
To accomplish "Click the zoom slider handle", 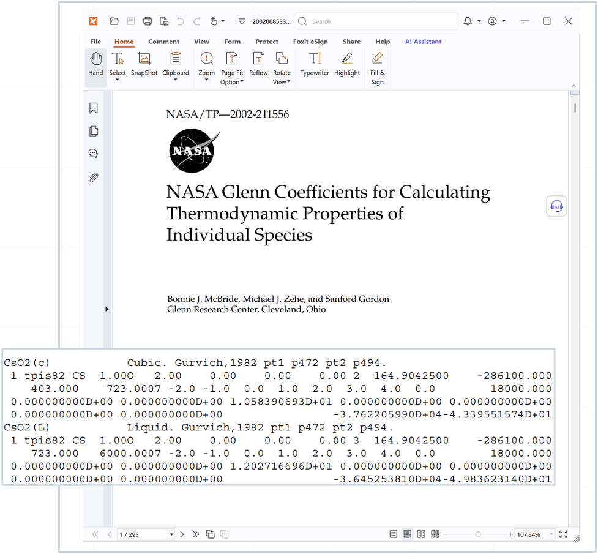I will click(x=478, y=534).
